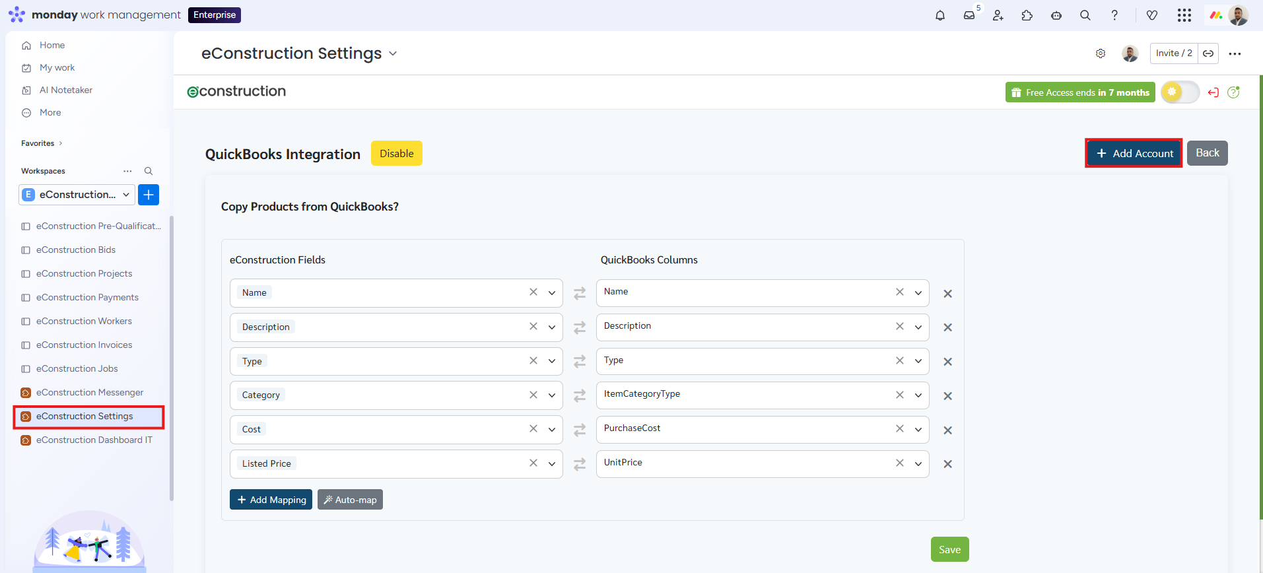Open the inbox tray icon
1263x573 pixels.
[969, 15]
